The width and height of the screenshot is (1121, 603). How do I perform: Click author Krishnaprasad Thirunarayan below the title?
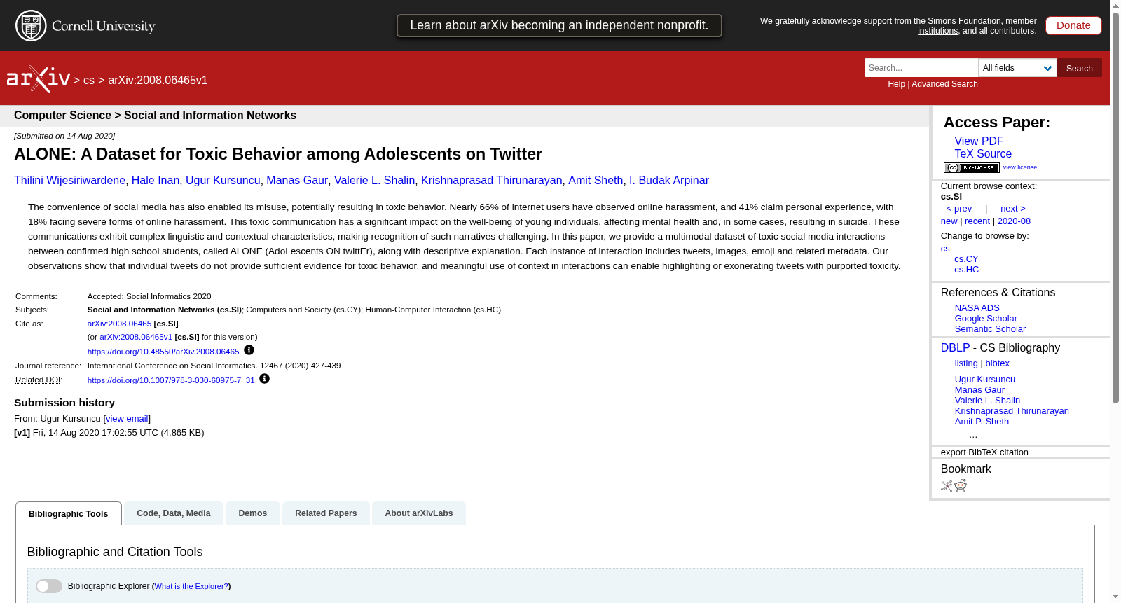492,181
